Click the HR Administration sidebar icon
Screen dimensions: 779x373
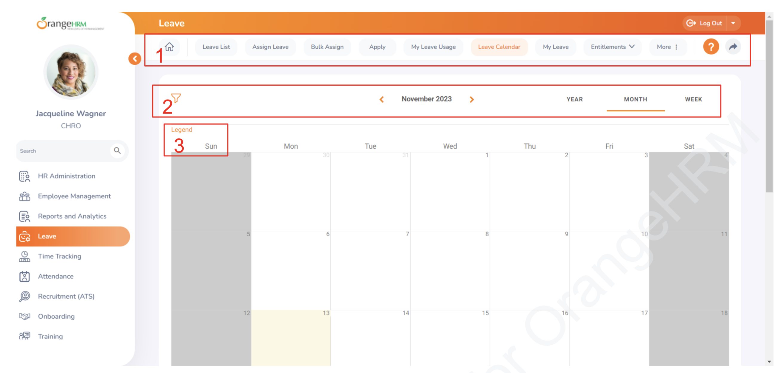(x=24, y=176)
